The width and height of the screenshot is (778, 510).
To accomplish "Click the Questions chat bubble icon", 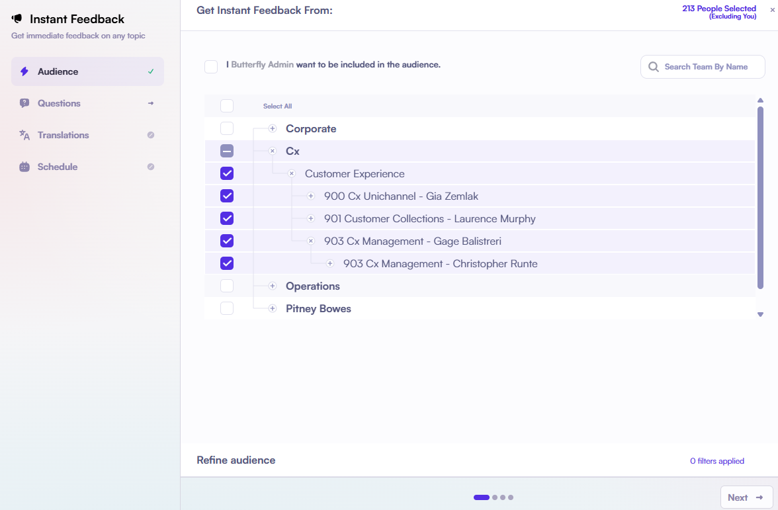I will (x=24, y=103).
